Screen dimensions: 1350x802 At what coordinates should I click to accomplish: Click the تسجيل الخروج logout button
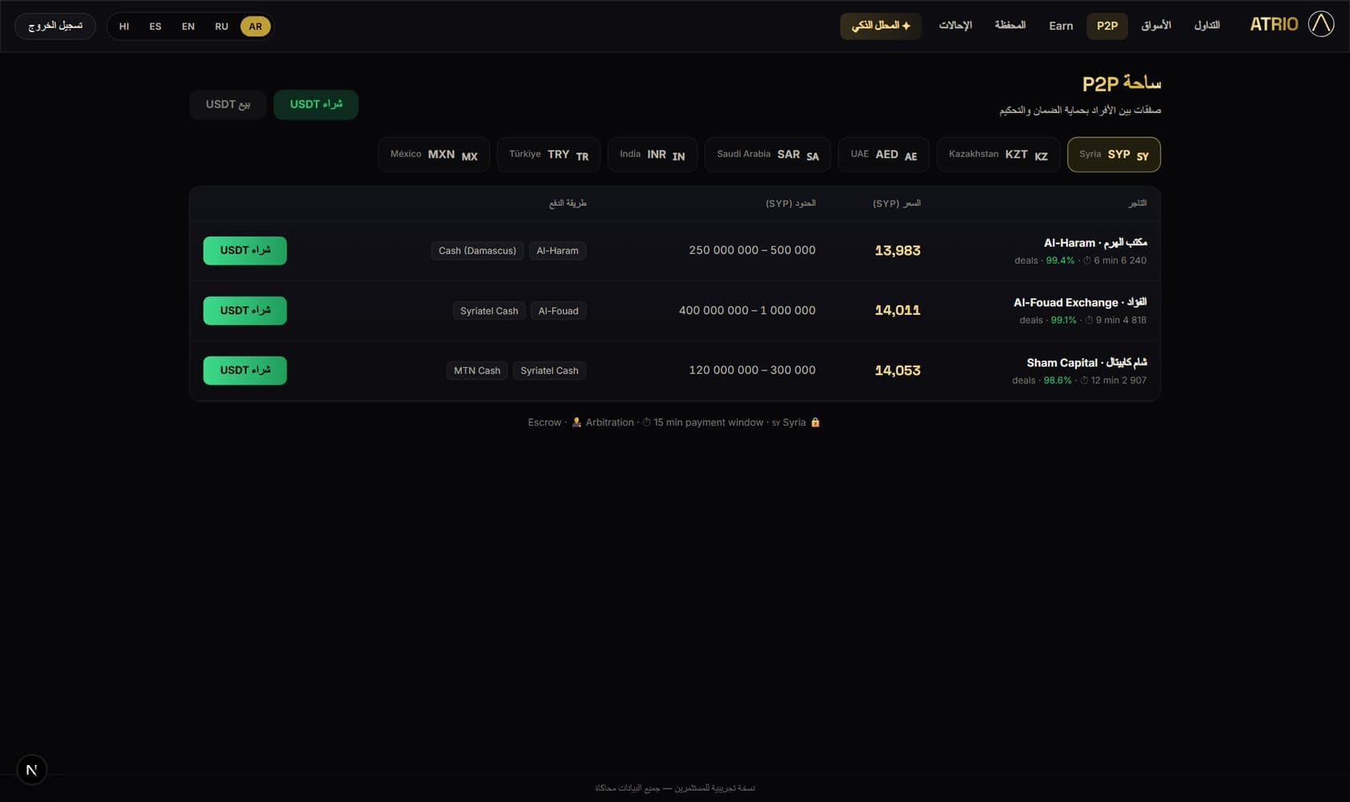tap(55, 27)
